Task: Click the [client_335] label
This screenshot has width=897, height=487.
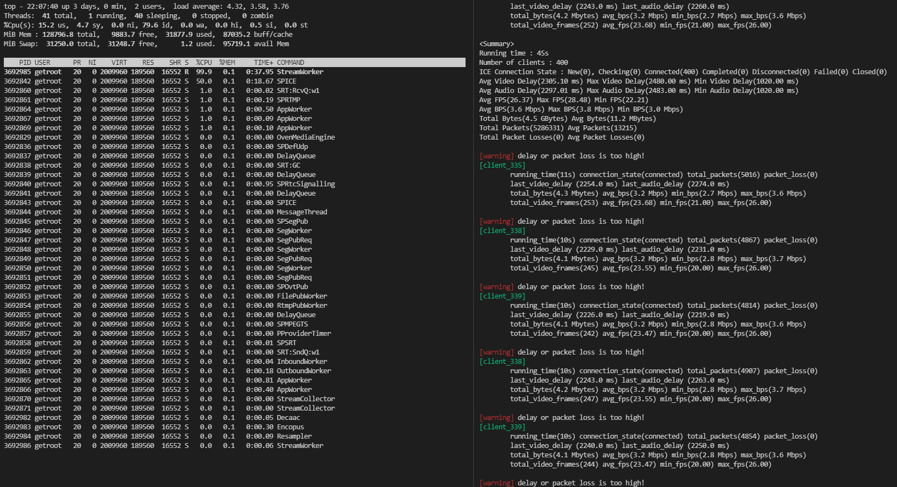Action: tap(502, 165)
